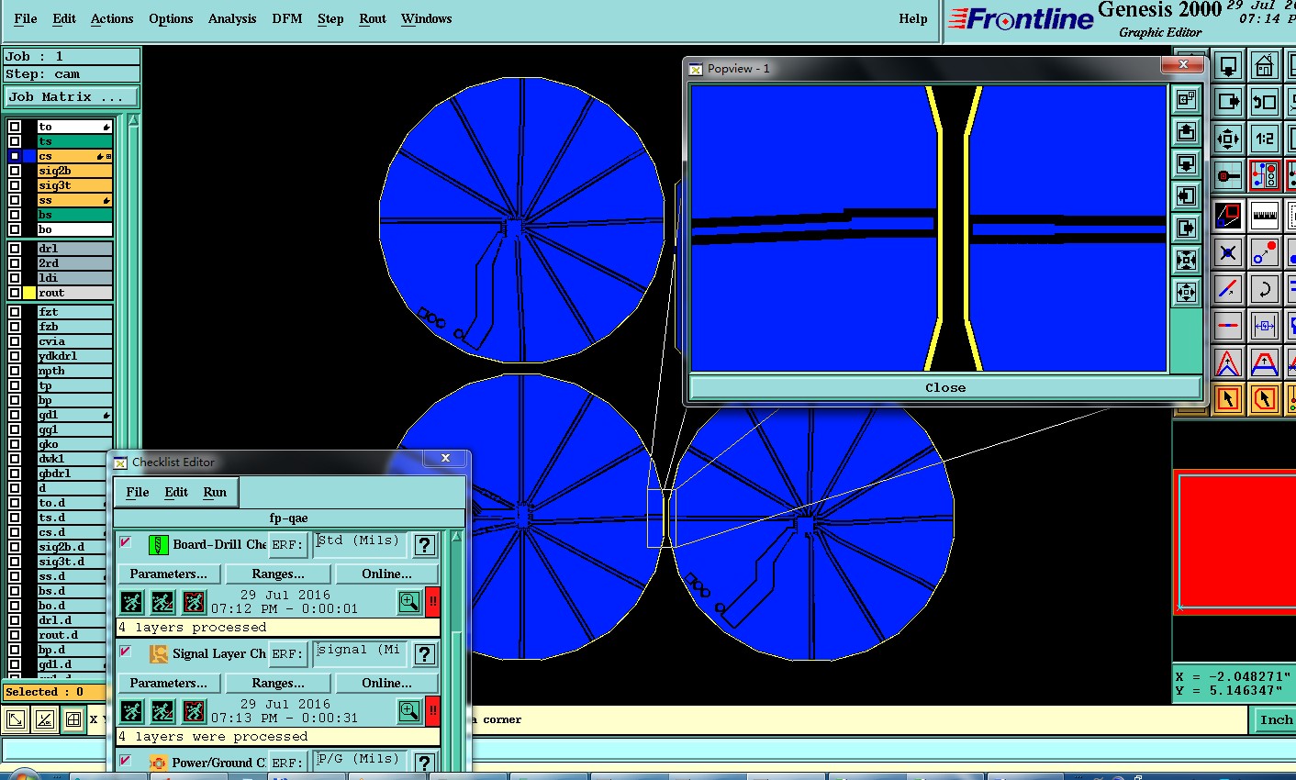Toggle the checkbox for layer 'rout'
Screen dimensions: 1296x780
click(x=15, y=293)
